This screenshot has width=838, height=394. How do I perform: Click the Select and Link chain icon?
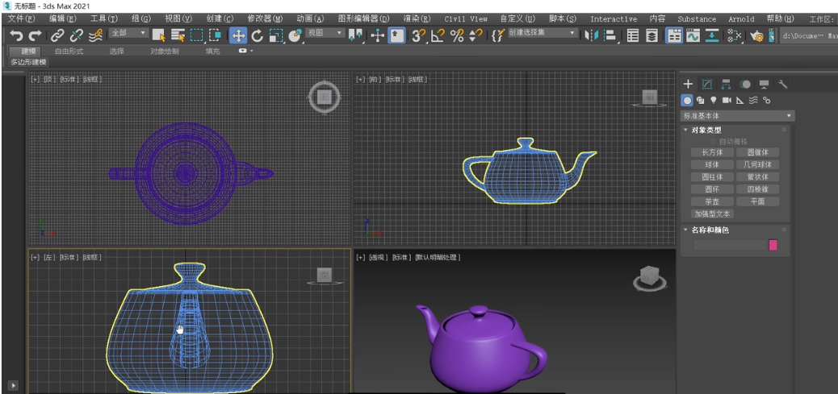(57, 35)
